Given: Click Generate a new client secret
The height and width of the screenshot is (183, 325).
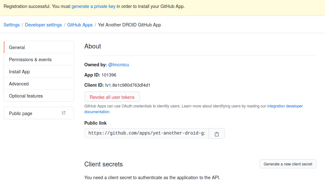Looking at the screenshot, I should (x=288, y=164).
